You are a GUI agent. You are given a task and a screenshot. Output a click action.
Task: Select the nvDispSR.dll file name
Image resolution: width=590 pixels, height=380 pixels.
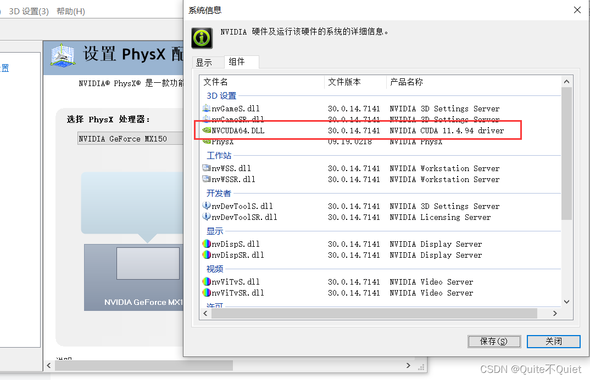[x=238, y=255]
